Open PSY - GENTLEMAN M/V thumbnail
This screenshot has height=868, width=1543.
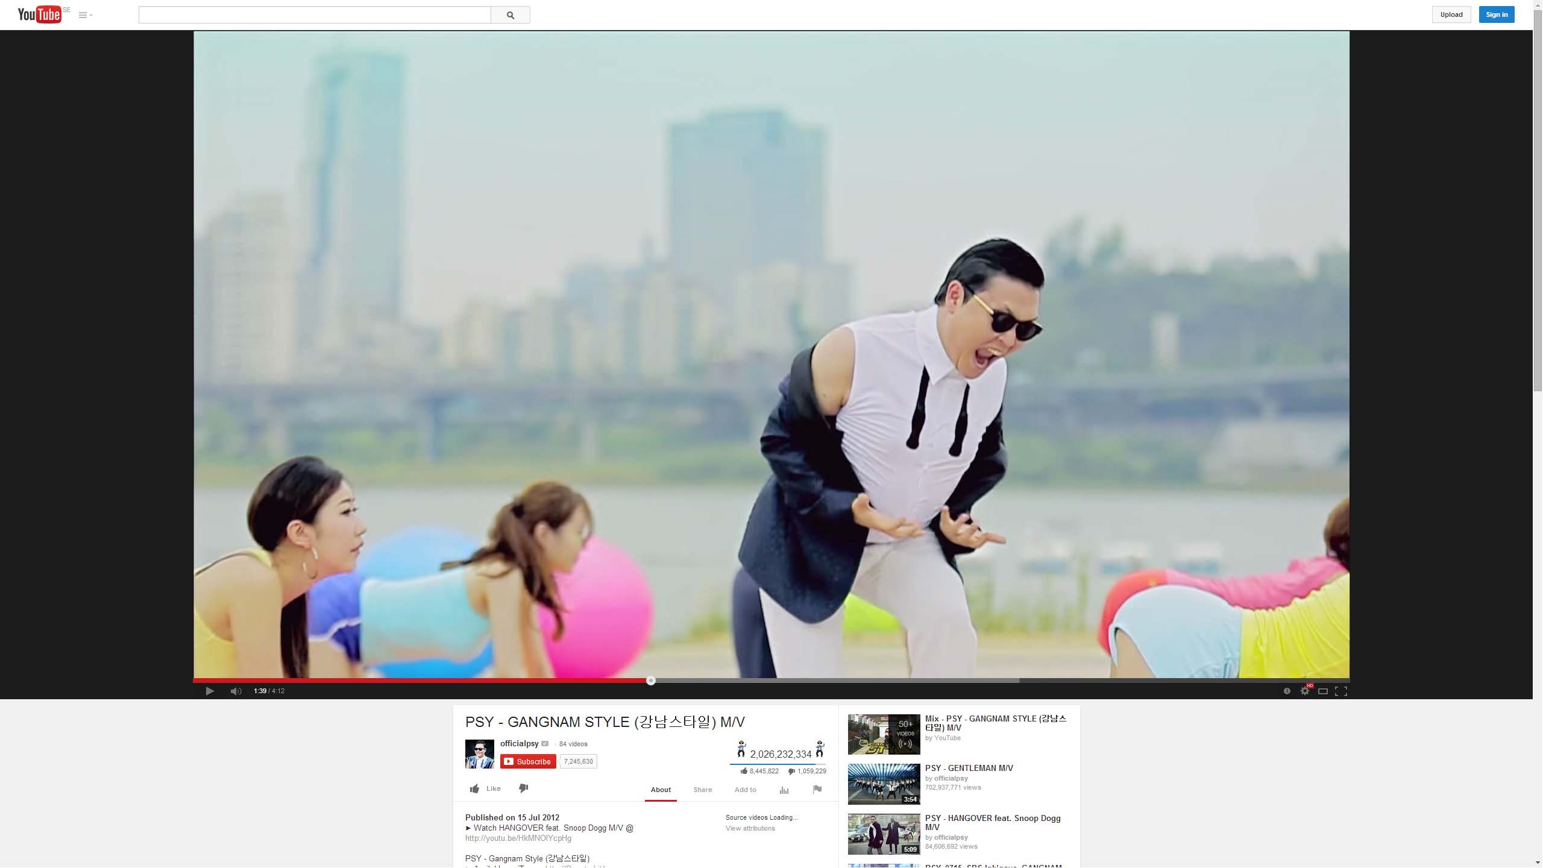[884, 784]
